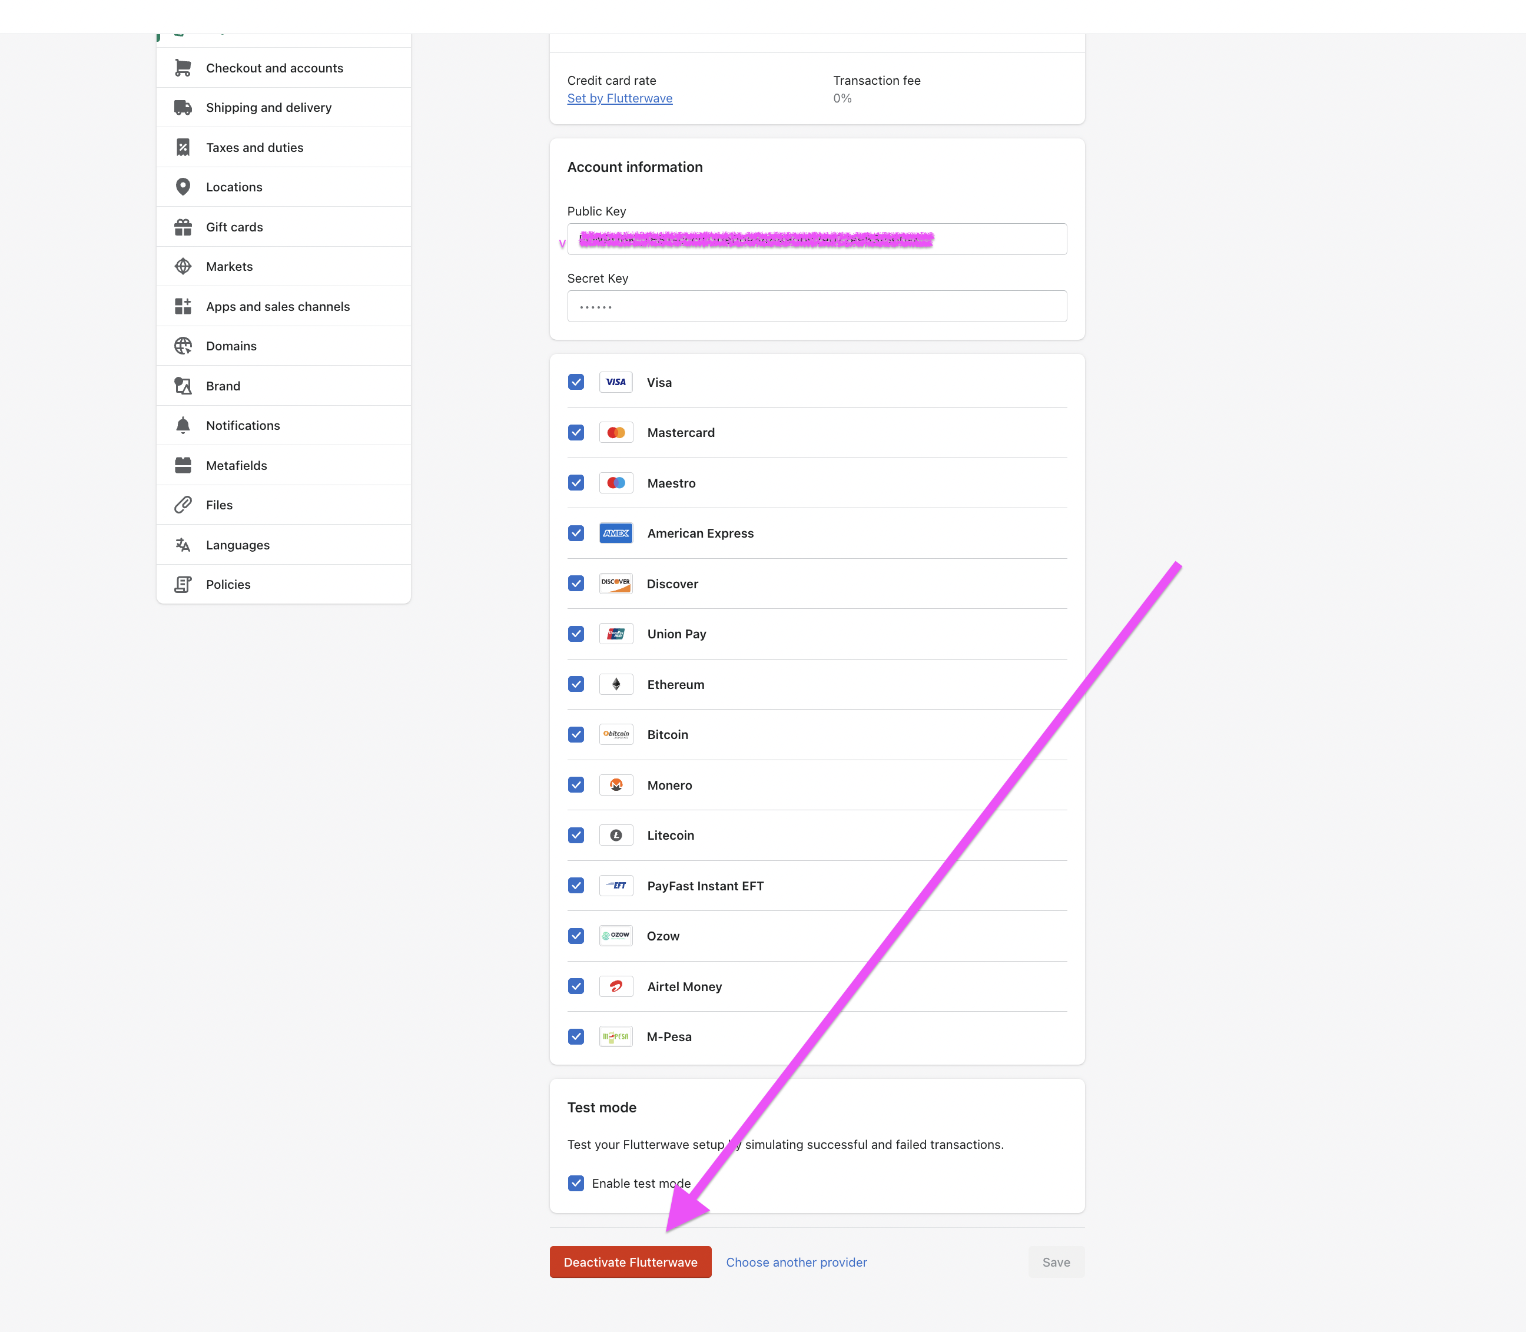Viewport: 1526px width, 1332px height.
Task: Click the Mastercard logo
Action: point(616,433)
